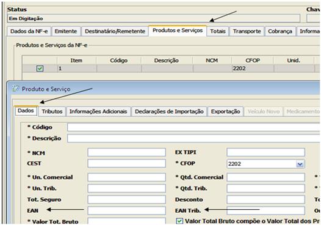
Task: Click the Desconto input field
Action: [265, 199]
